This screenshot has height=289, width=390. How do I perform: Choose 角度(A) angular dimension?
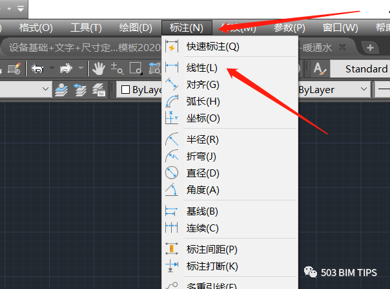tap(230, 190)
